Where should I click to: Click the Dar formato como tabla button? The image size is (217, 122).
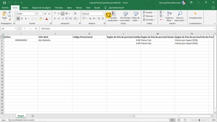pyautogui.click(x=125, y=16)
